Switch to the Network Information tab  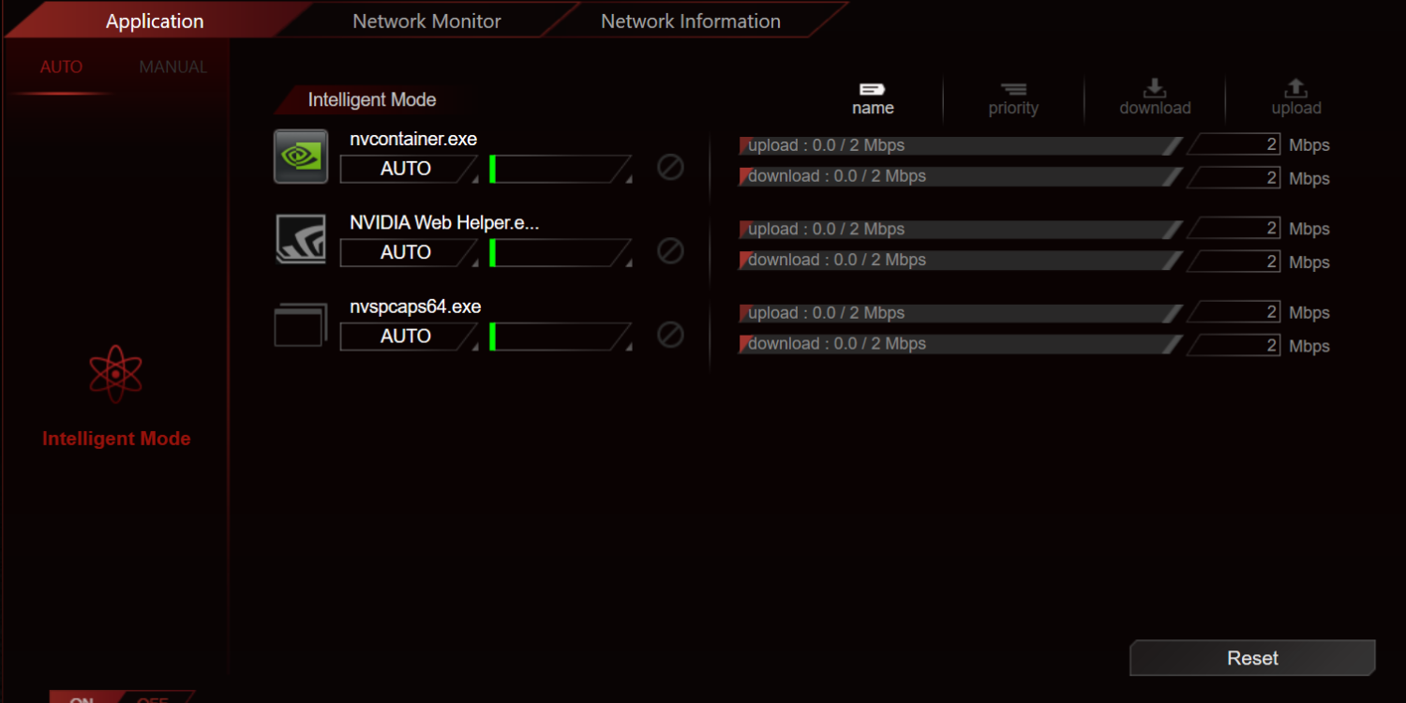click(x=691, y=22)
